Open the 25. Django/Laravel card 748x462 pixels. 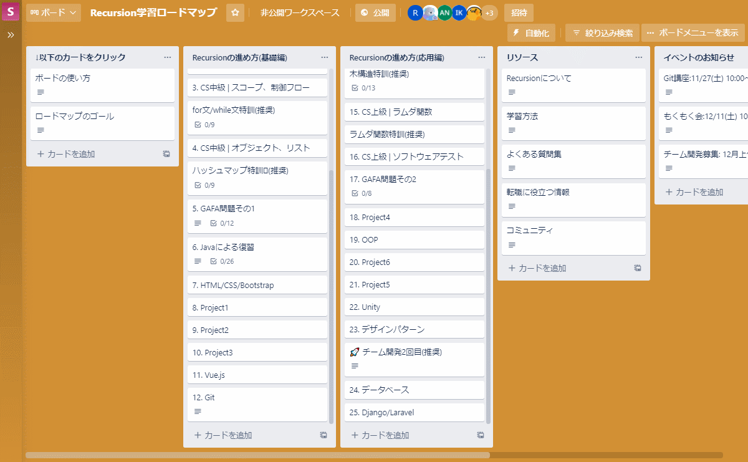click(x=415, y=412)
